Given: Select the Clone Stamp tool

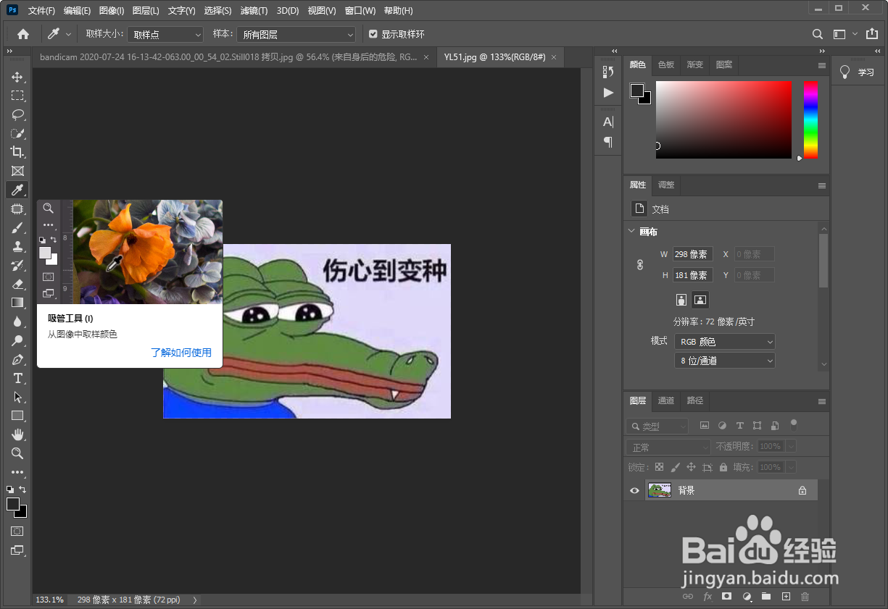Looking at the screenshot, I should [17, 246].
